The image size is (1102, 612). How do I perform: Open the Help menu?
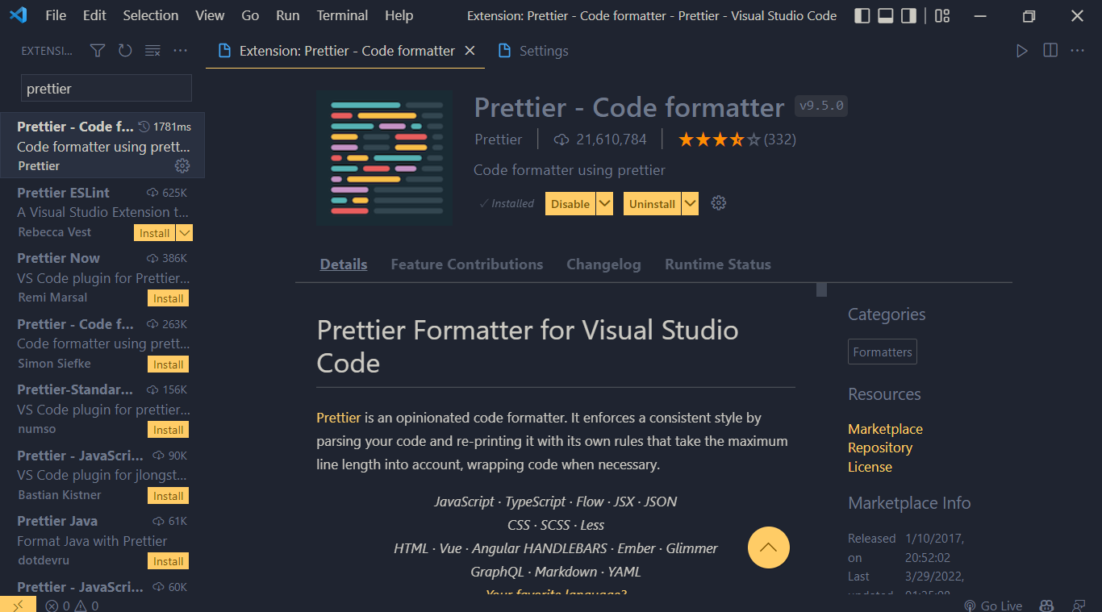click(x=399, y=15)
